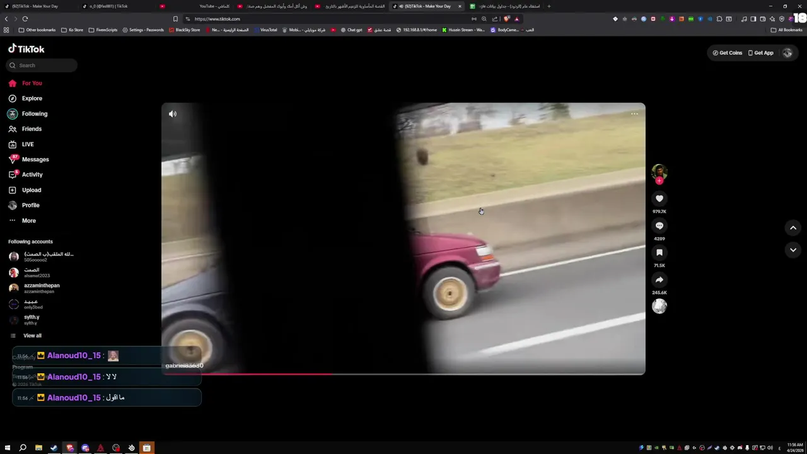The height and width of the screenshot is (454, 807).
Task: Open the VirusTotal bookmark
Action: pyautogui.click(x=265, y=30)
